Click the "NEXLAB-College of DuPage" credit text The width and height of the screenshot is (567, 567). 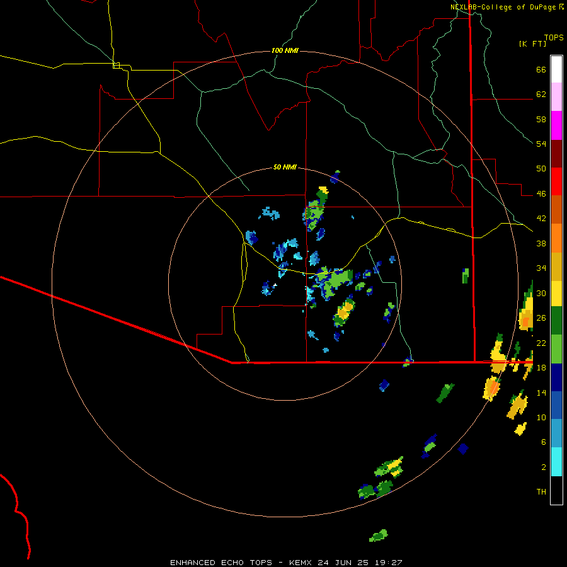(x=503, y=7)
